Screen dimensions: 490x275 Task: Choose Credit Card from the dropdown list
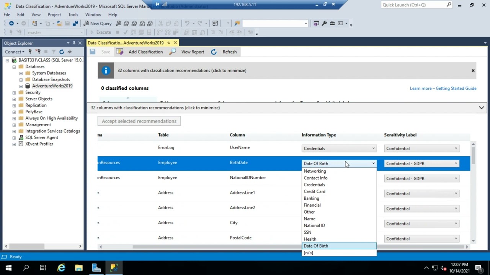[x=339, y=191]
